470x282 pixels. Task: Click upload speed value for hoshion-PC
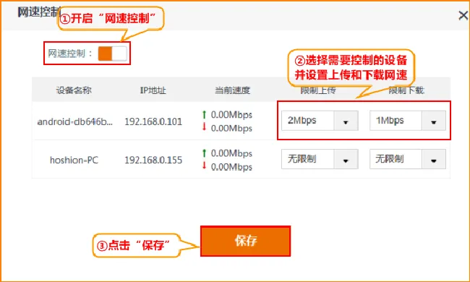[231, 153]
